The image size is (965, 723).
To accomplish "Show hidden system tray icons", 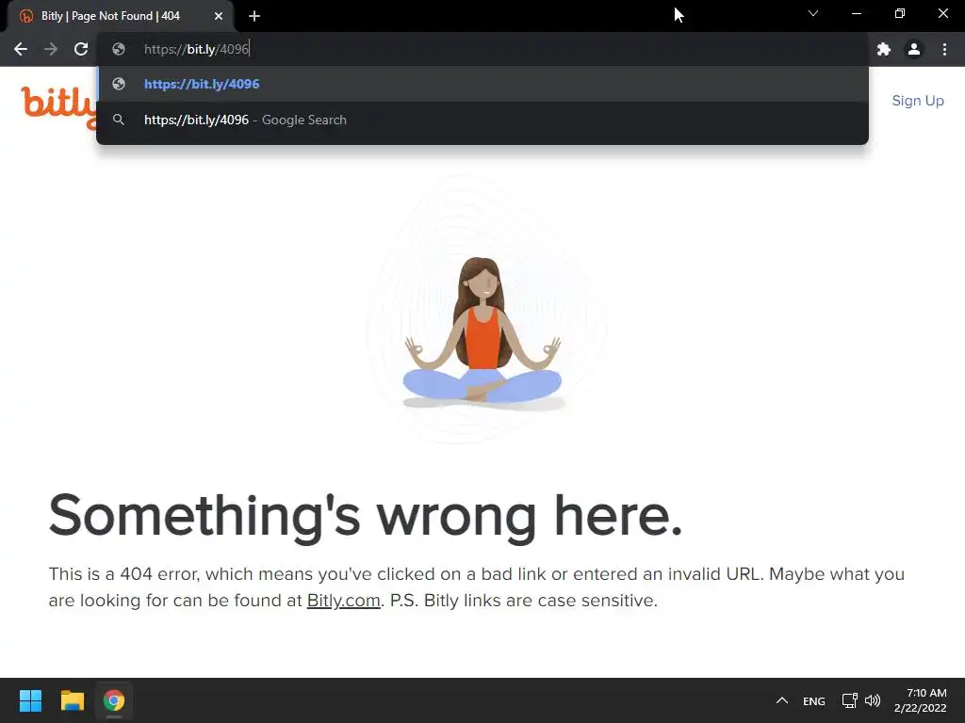I will pyautogui.click(x=781, y=700).
